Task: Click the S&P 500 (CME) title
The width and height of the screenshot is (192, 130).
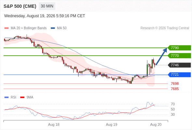Action: coord(20,6)
